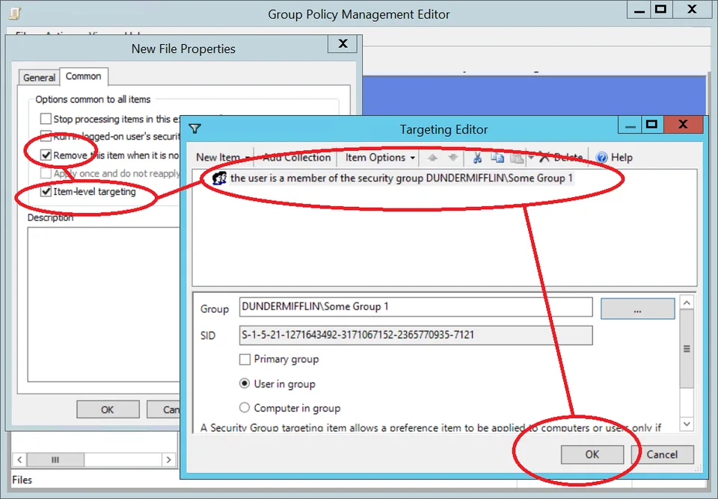
Task: Click the vertical scrollbar thumb in properties pane
Action: [x=687, y=349]
